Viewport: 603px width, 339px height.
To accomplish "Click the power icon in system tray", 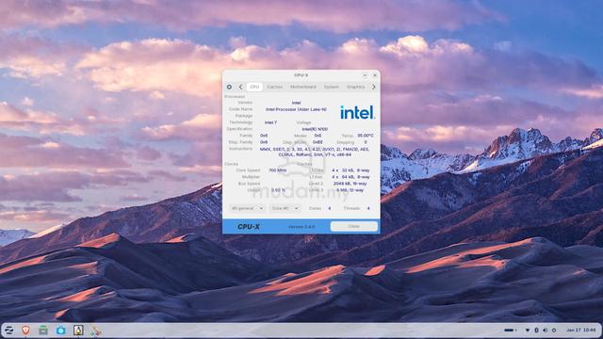I will pyautogui.click(x=554, y=331).
